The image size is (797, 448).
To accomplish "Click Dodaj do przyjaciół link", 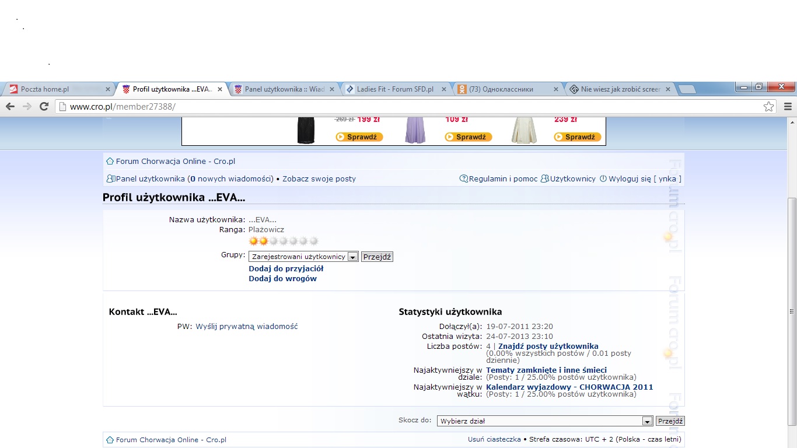I will pyautogui.click(x=286, y=269).
